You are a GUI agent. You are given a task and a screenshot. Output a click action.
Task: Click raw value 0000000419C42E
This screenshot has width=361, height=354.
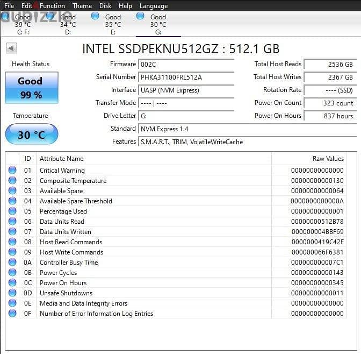[317, 242]
